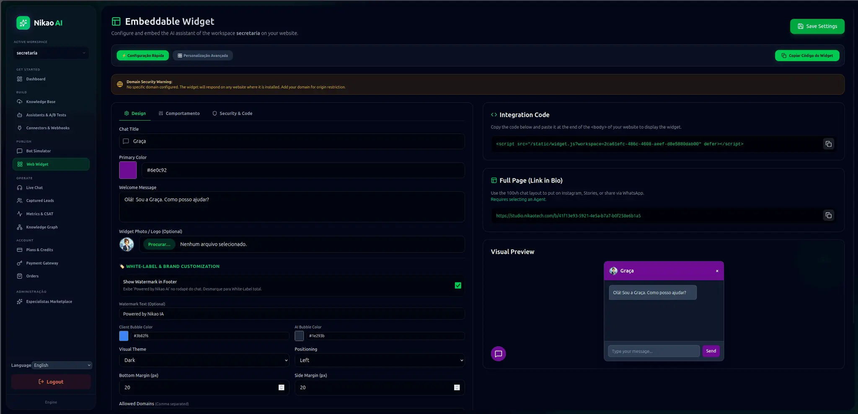Screen dimensions: 858x414
Task: Click the Watermark Text input
Action: coord(292,314)
